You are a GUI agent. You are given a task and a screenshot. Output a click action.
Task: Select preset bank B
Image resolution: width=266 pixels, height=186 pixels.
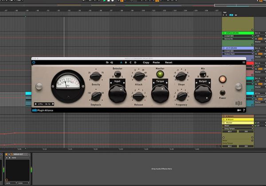click(126, 62)
